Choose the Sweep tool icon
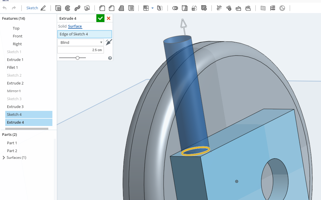This screenshot has height=200, width=321. (77, 8)
